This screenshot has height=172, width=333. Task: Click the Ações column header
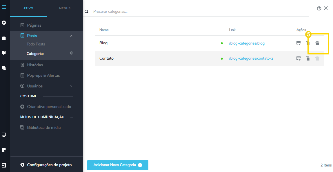(x=301, y=30)
